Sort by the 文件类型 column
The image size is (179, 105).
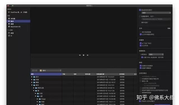(x=126, y=74)
